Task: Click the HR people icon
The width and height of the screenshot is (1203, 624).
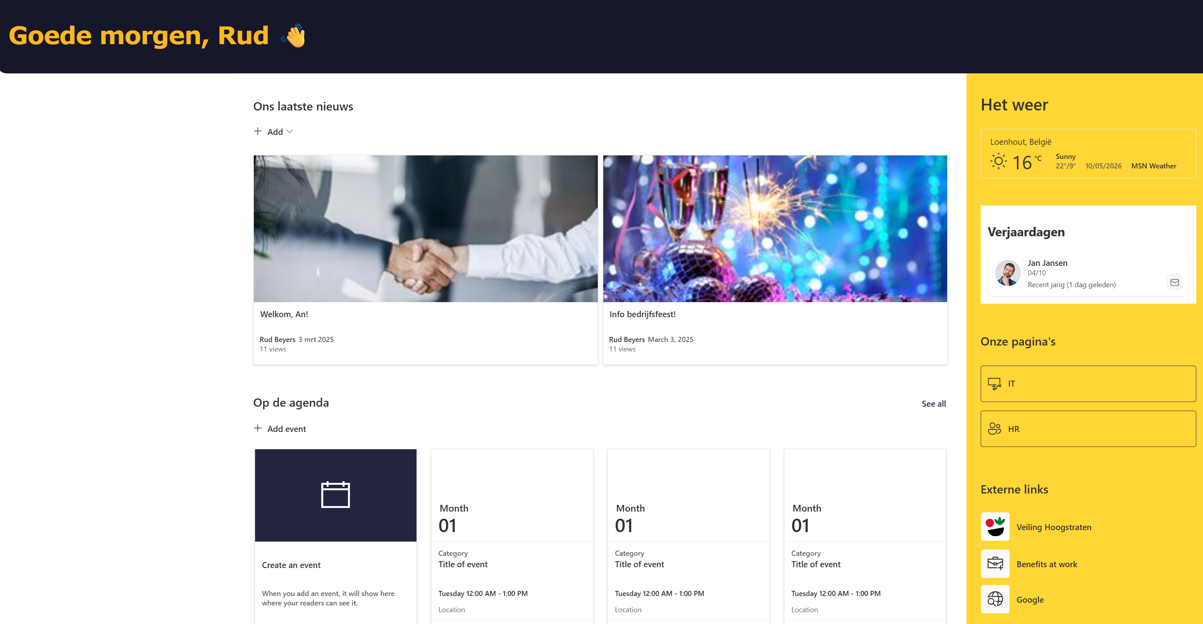Action: click(994, 428)
